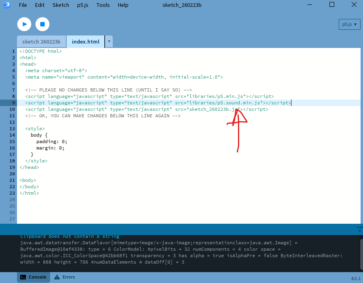
Task: Open the Help menu
Action: [x=123, y=5]
